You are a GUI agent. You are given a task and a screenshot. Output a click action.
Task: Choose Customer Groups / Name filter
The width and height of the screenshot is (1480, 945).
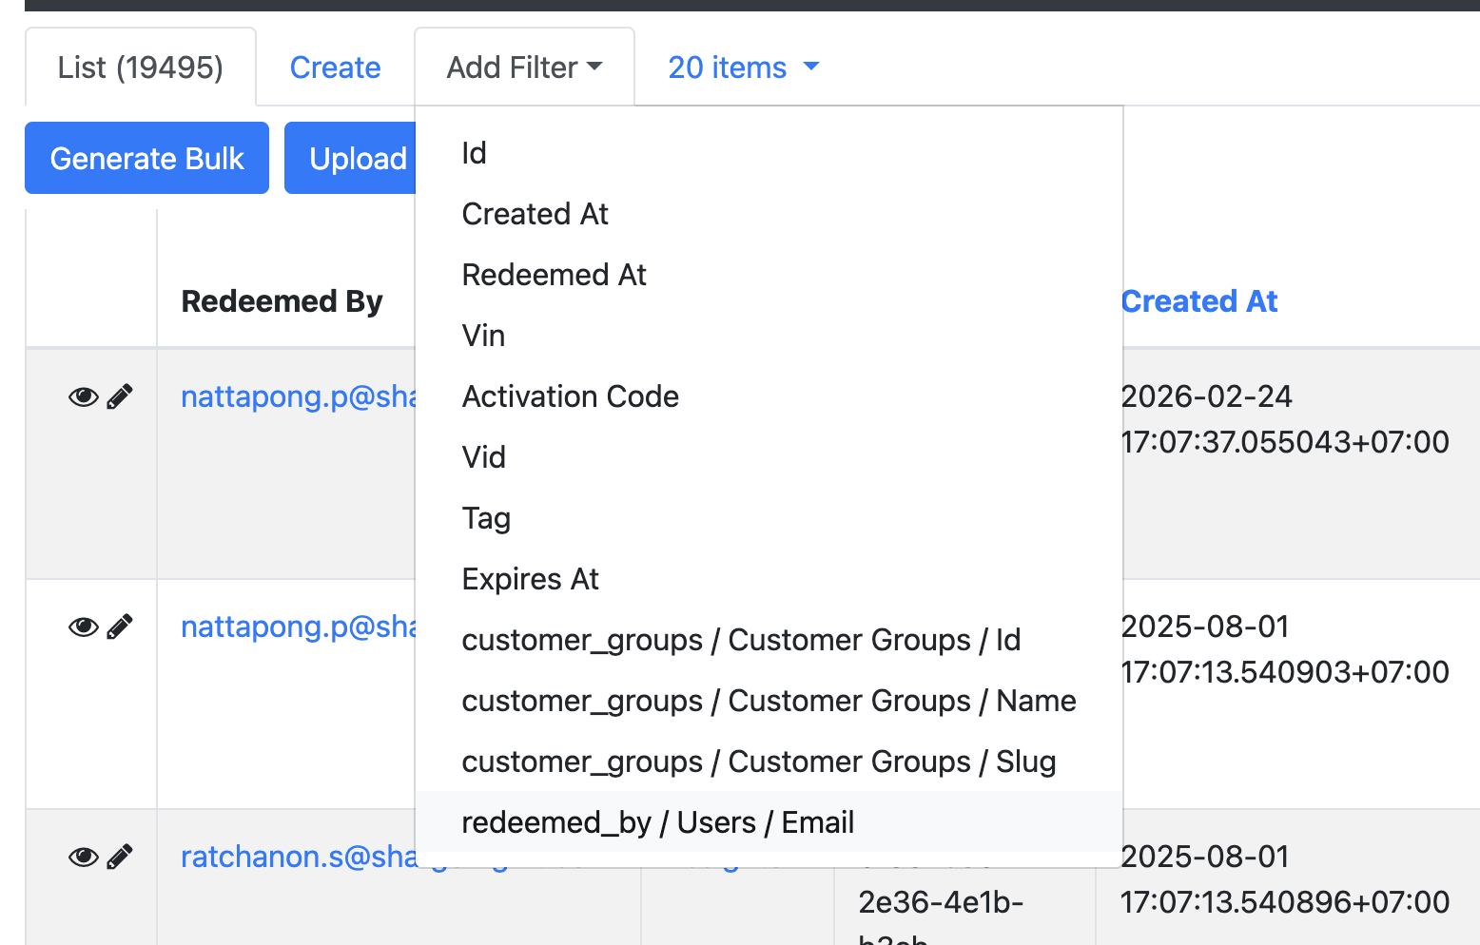[x=769, y=701]
